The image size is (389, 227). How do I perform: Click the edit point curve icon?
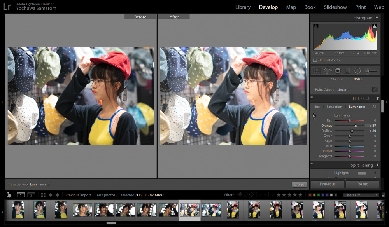(375, 89)
